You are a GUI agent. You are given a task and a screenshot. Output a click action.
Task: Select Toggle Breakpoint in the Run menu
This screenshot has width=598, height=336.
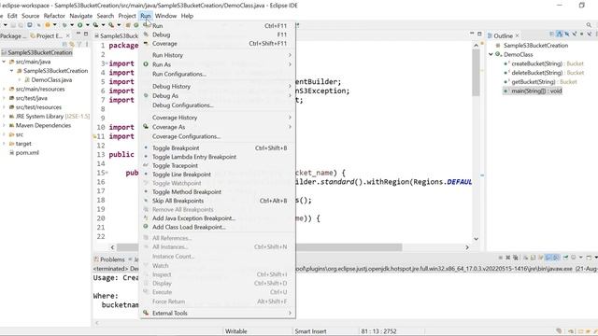[176, 147]
